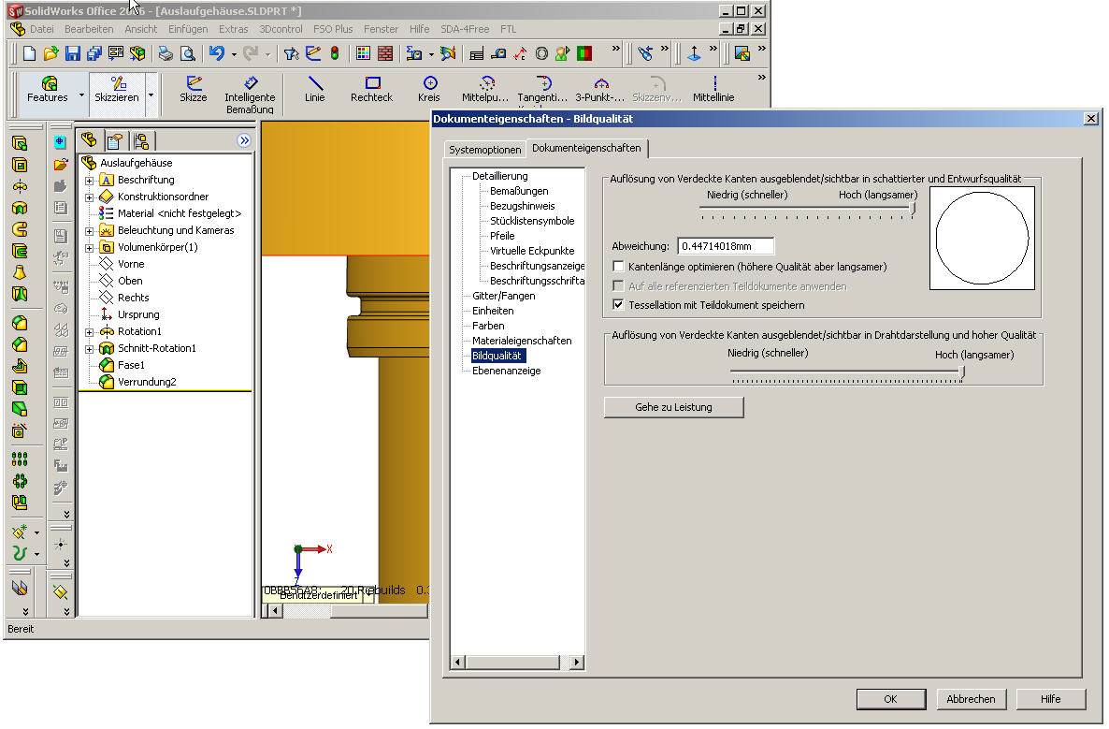Screen dimensions: 1109x729
Task: Select the Dokumenteigenschaften tab
Action: (x=586, y=148)
